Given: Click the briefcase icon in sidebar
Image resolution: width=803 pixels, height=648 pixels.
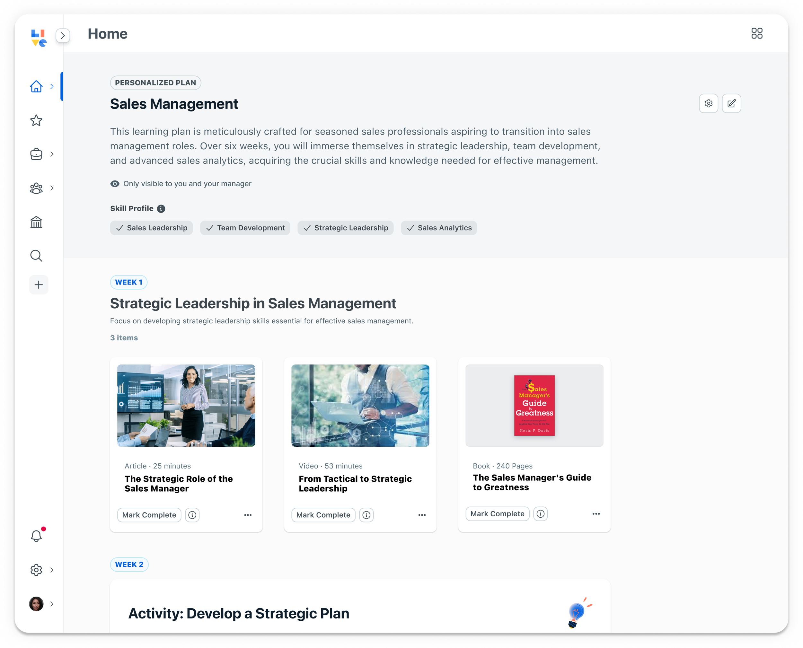Looking at the screenshot, I should tap(36, 154).
